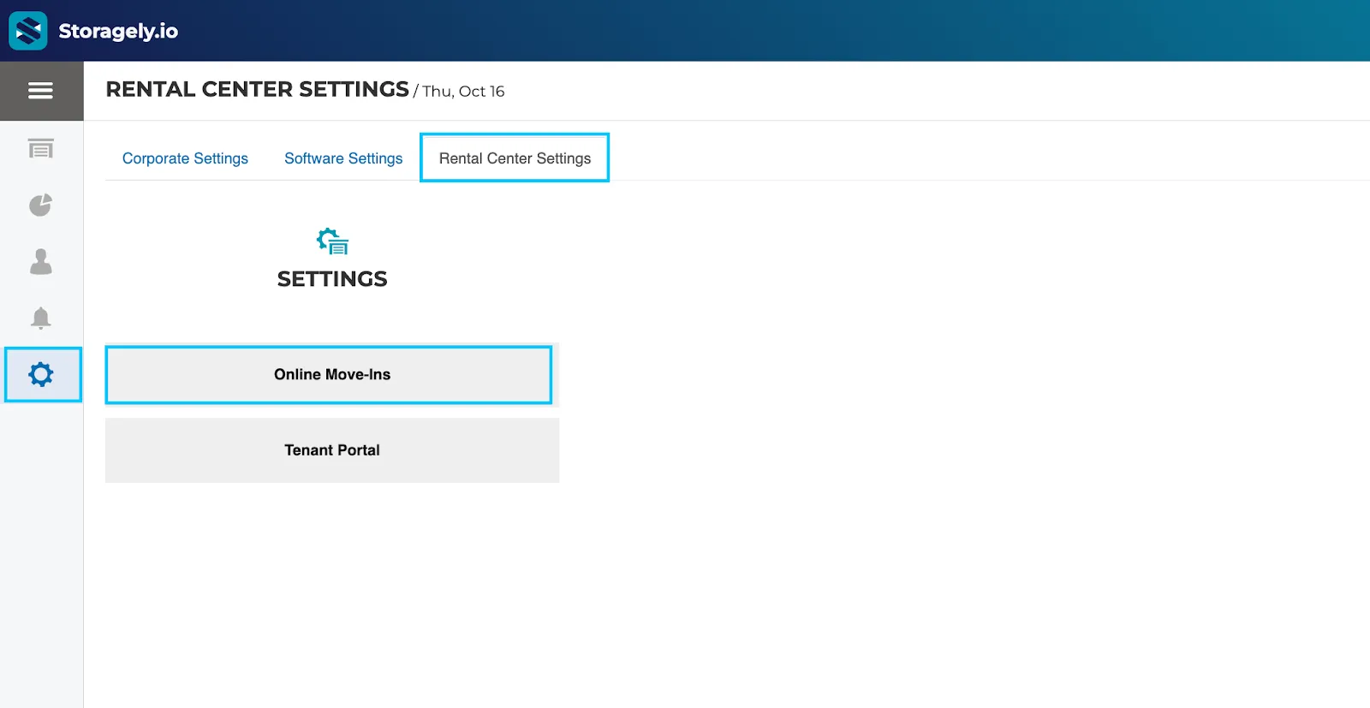Click the SETTINGS heading text
The width and height of the screenshot is (1370, 708).
coord(332,279)
